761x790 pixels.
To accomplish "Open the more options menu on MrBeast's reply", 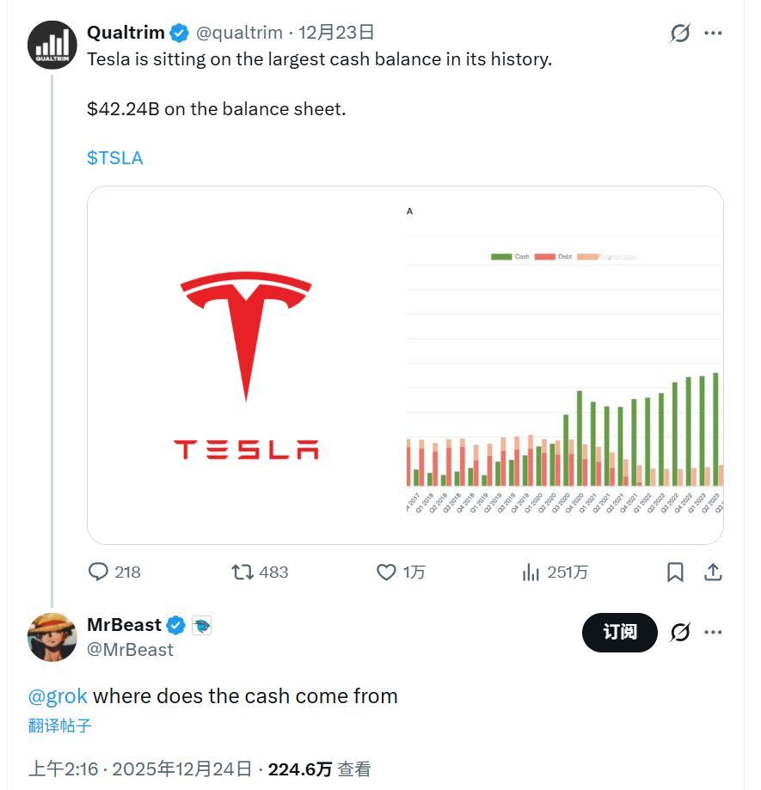I will pyautogui.click(x=713, y=633).
